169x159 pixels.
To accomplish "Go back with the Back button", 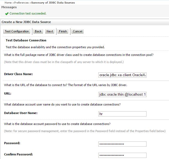I will pos(38,31).
